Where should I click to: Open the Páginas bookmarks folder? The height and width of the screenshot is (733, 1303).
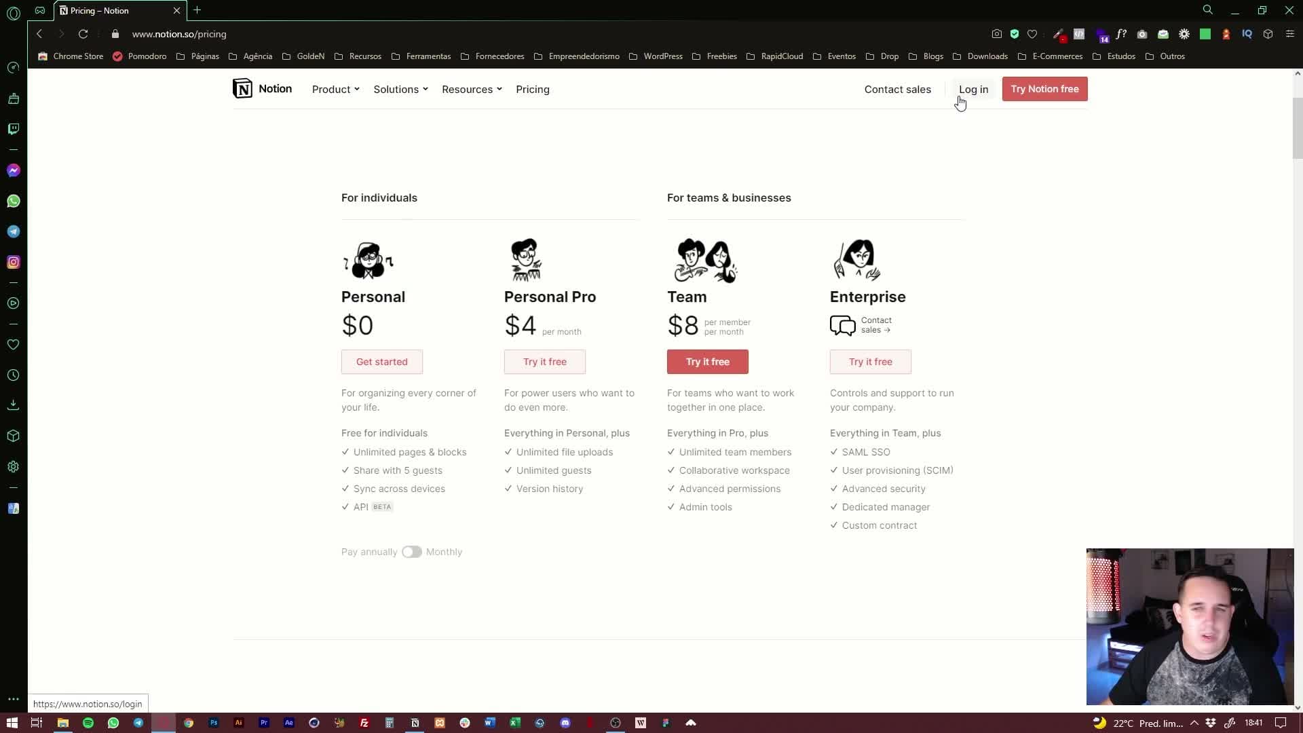pos(197,56)
